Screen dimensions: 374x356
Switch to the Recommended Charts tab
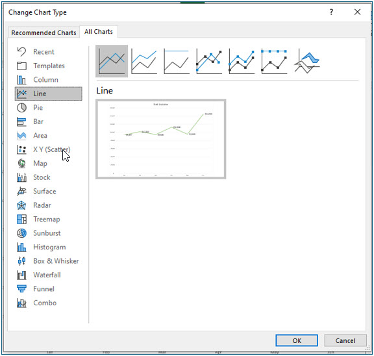click(44, 32)
